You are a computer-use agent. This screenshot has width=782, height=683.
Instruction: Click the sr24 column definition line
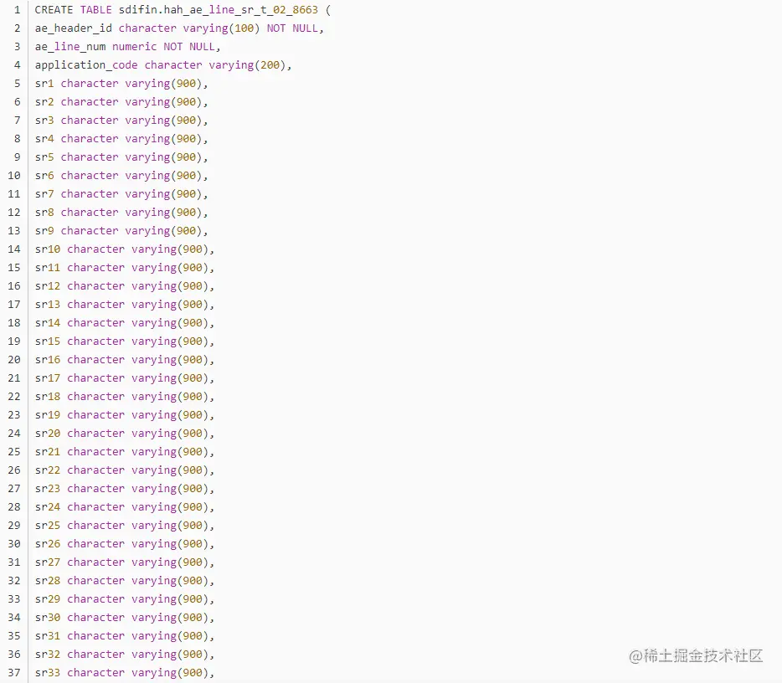[x=125, y=508]
